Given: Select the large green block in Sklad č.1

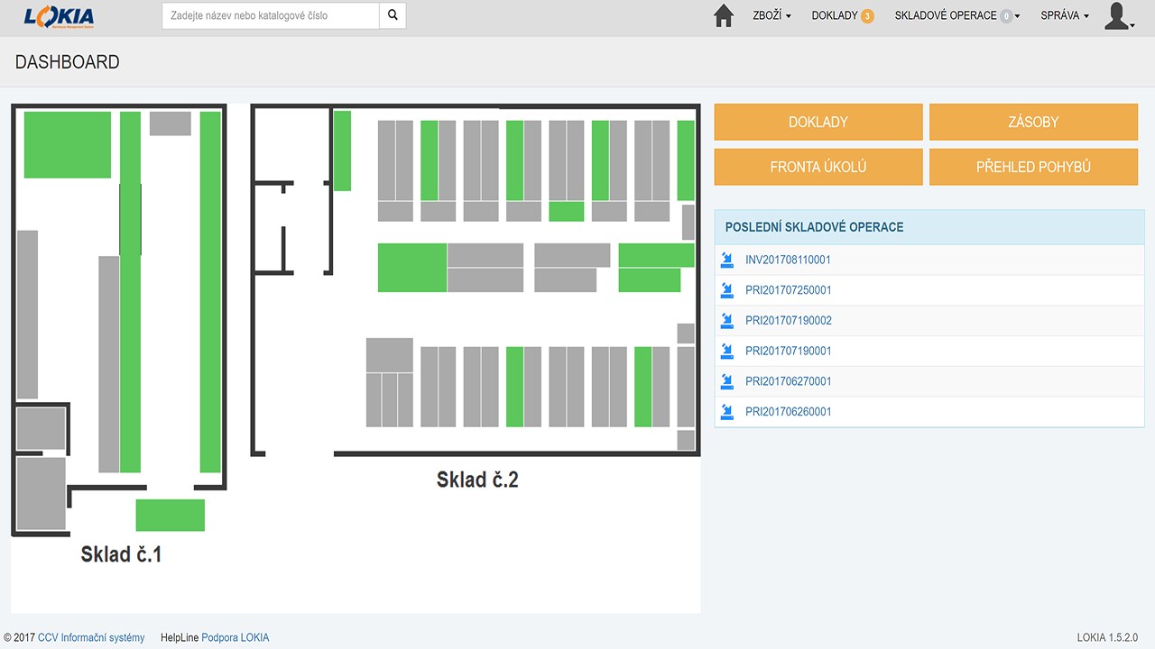Looking at the screenshot, I should coord(68,145).
